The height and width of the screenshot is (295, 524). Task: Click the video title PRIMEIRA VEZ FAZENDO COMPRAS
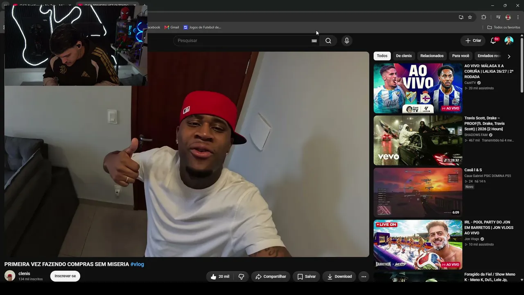[x=67, y=264]
